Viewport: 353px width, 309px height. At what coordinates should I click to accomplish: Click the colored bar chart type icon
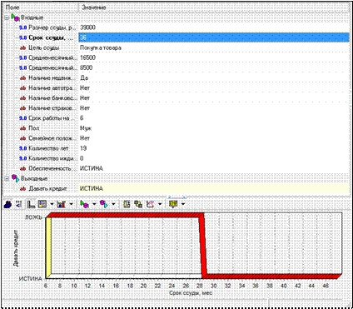(x=61, y=204)
